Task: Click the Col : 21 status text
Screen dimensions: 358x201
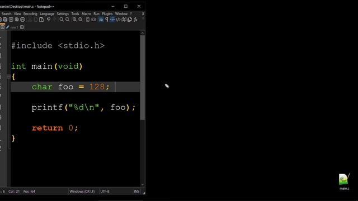Action: pyautogui.click(x=14, y=192)
